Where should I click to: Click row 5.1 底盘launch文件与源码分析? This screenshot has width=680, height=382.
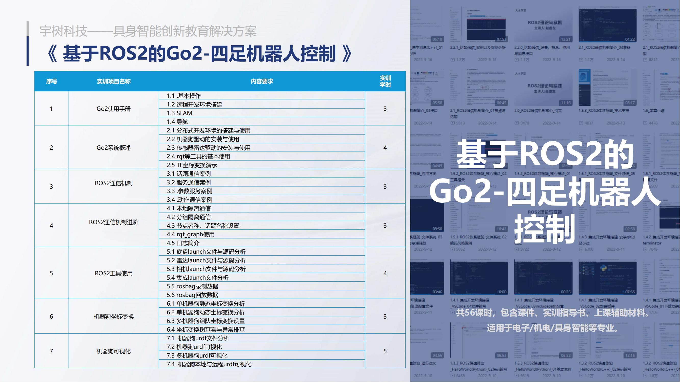pos(262,252)
